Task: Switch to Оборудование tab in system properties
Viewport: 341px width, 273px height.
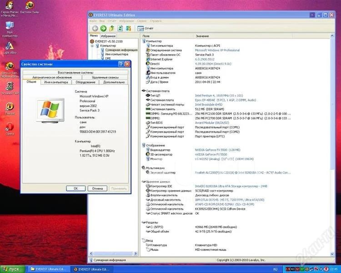Action: [85, 82]
